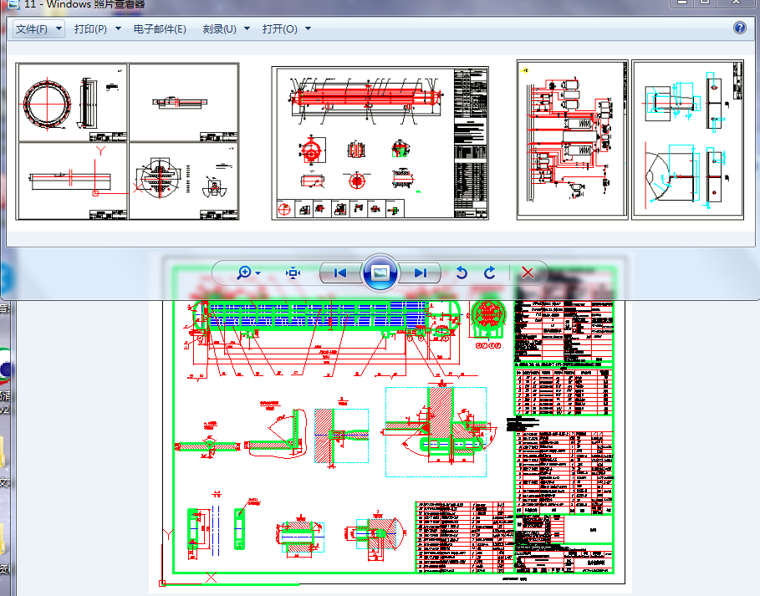Open the 打开(O) menu

tap(279, 29)
